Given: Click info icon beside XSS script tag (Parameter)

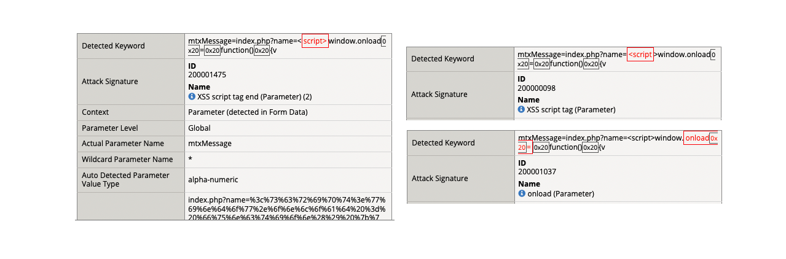Looking at the screenshot, I should (x=521, y=110).
